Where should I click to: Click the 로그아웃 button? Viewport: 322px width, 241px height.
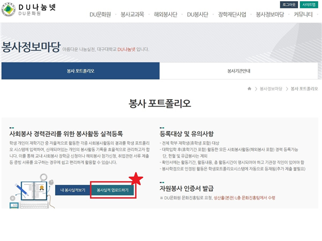[289, 5]
